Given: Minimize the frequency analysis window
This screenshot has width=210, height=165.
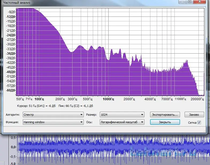Looking at the screenshot, I should [x=183, y=2].
